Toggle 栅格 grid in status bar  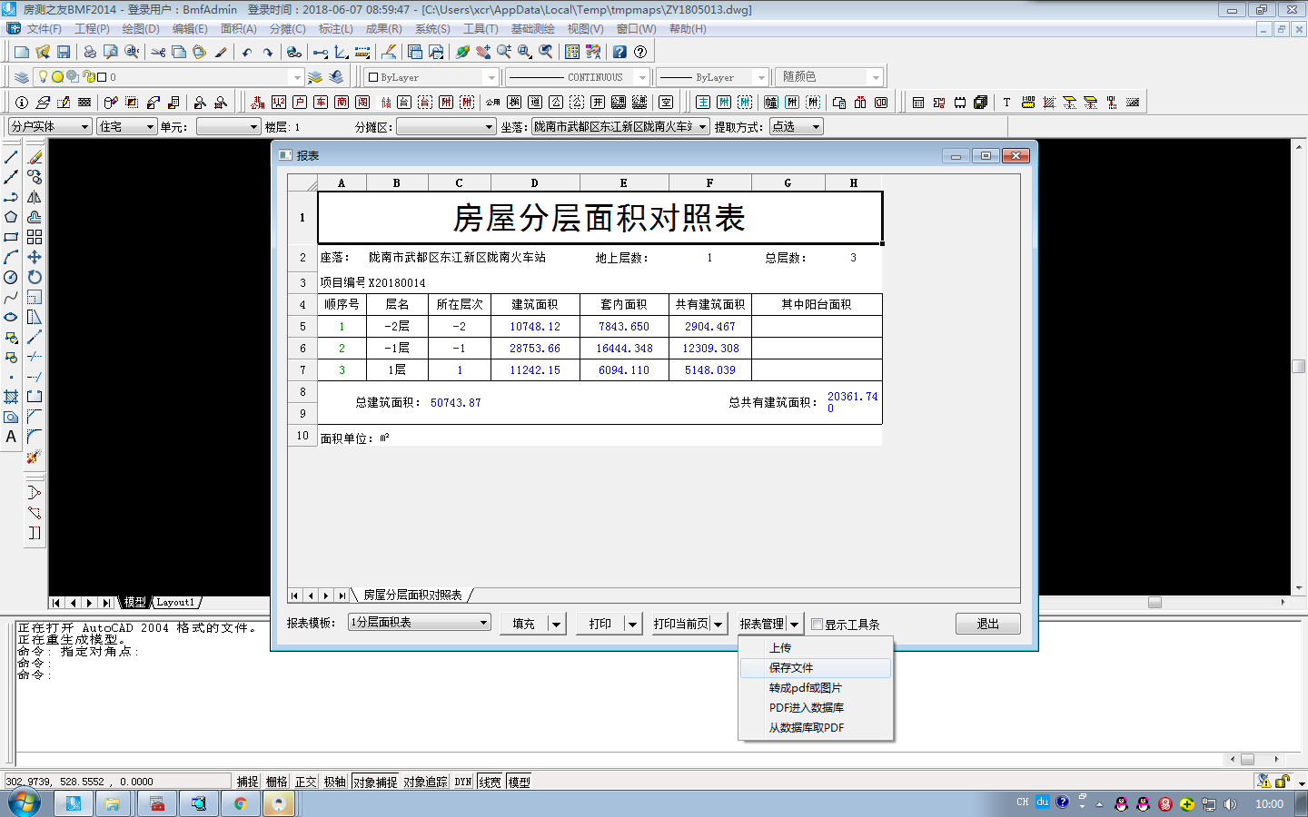click(276, 782)
